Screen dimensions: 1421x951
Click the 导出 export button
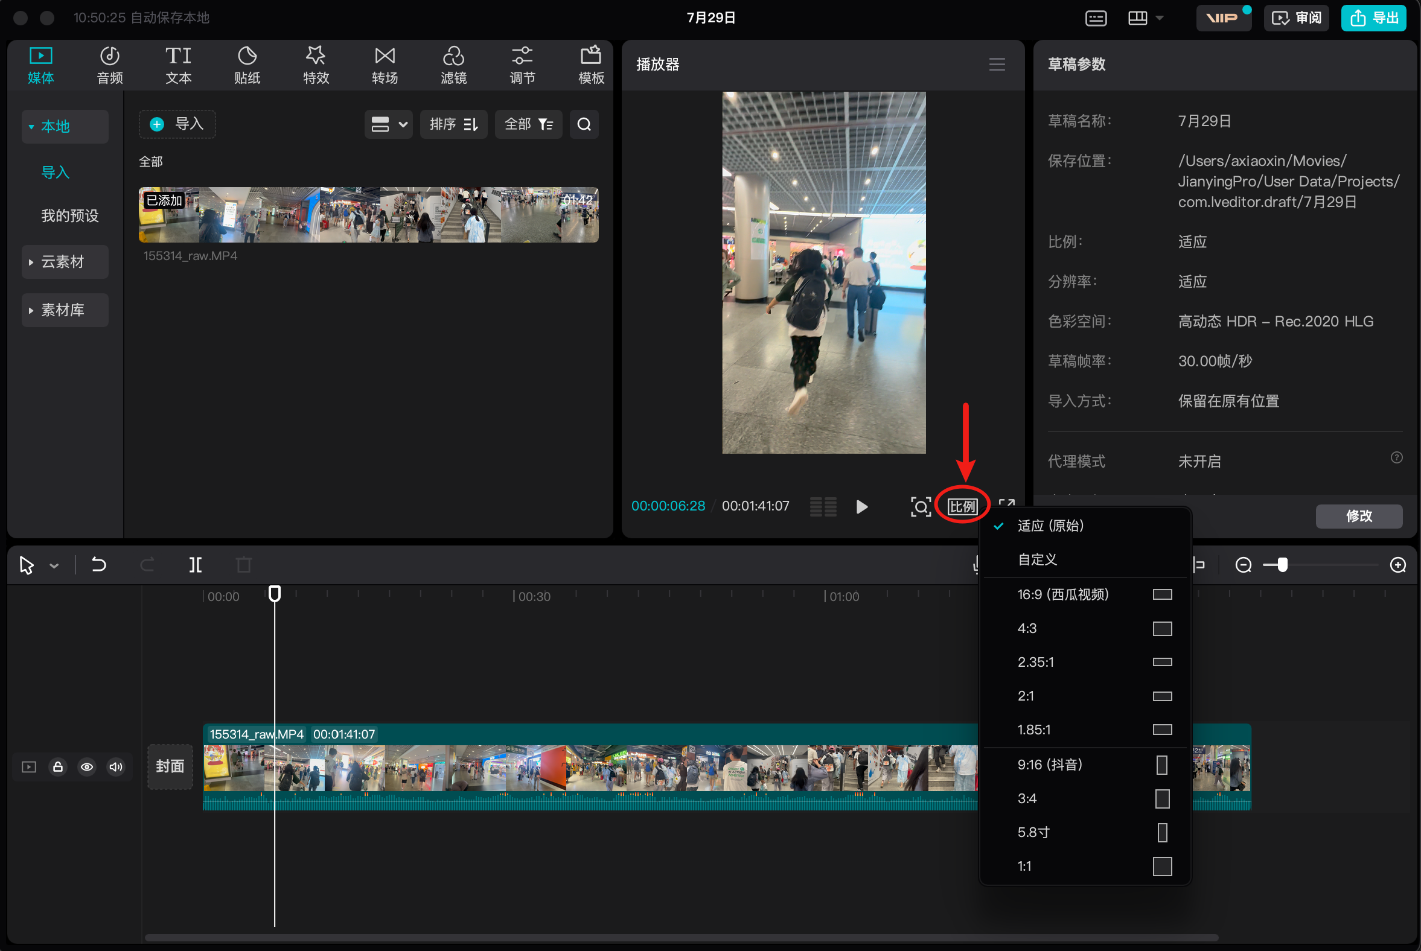(x=1374, y=17)
